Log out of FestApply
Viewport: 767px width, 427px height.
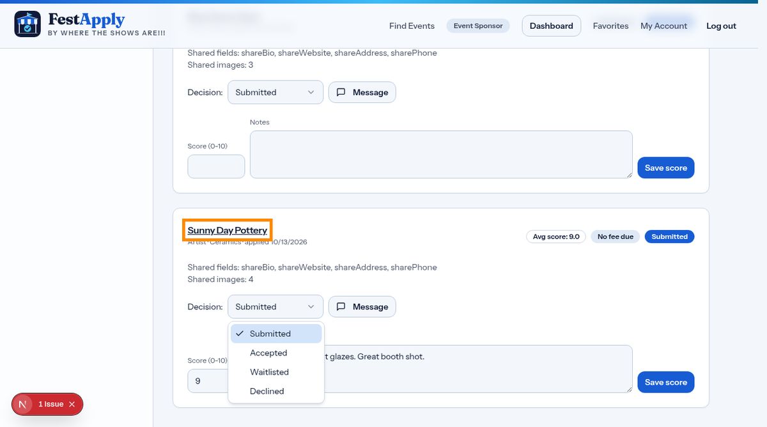(721, 26)
